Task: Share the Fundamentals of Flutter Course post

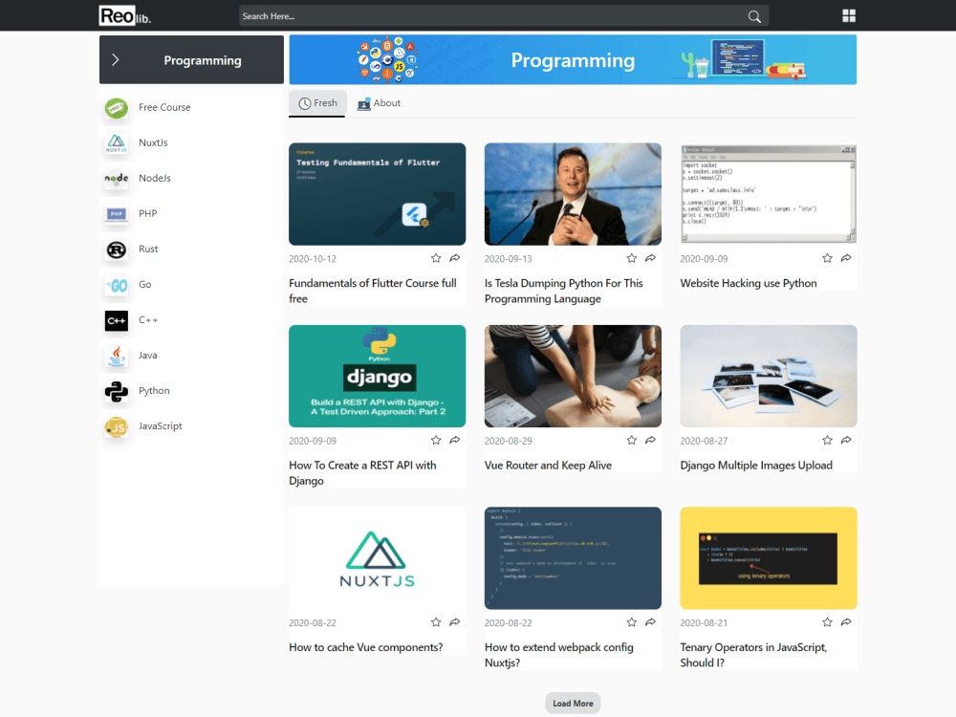Action: tap(455, 258)
